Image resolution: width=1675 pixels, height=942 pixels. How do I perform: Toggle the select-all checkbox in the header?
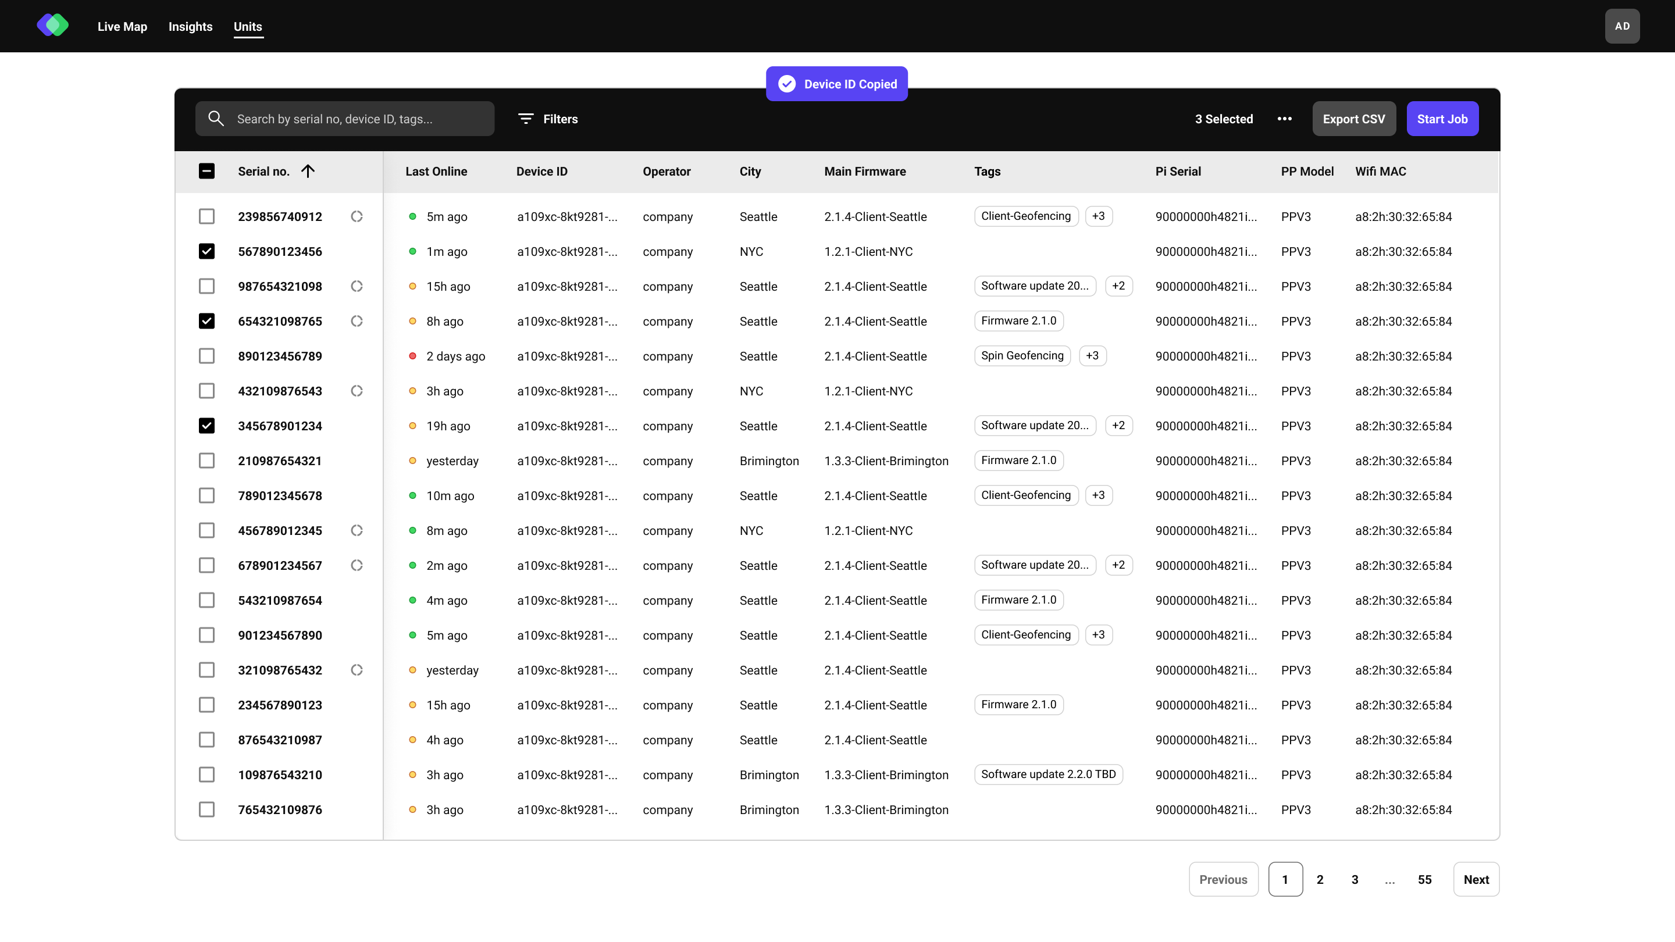tap(207, 171)
